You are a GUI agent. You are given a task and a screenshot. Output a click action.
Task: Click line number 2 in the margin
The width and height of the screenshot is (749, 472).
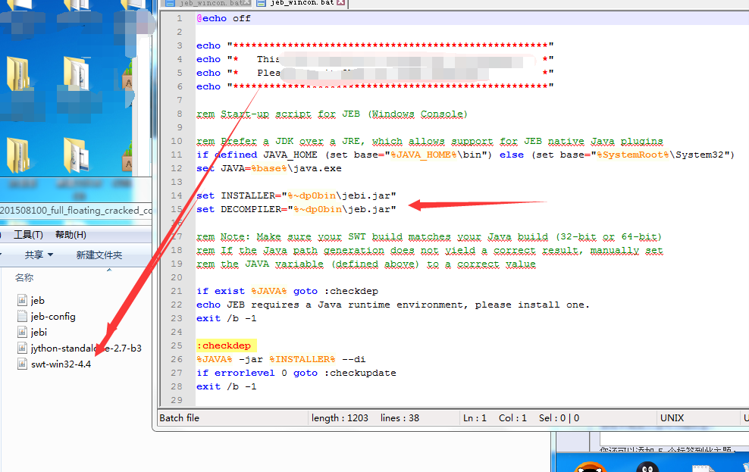tap(180, 32)
